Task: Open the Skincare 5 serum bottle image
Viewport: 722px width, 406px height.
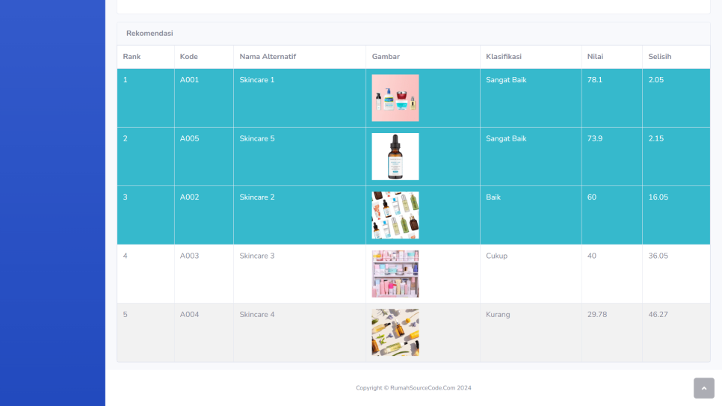Action: 395,156
